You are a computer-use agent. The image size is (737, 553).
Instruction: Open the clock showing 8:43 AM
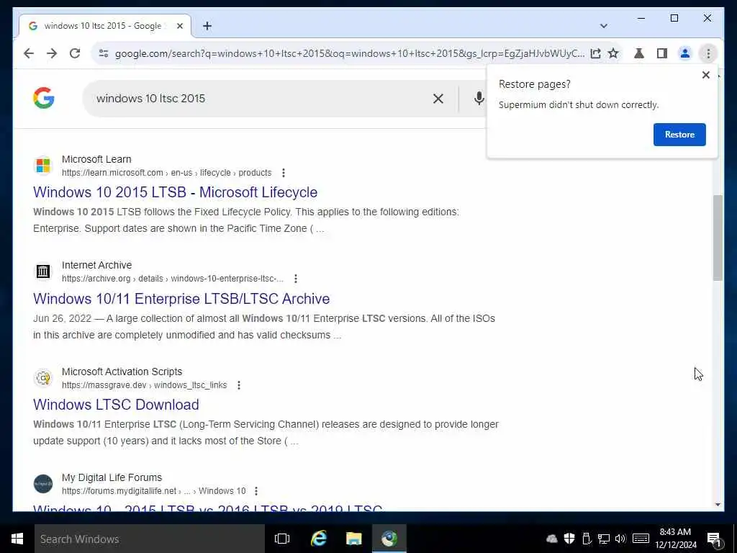tap(675, 539)
